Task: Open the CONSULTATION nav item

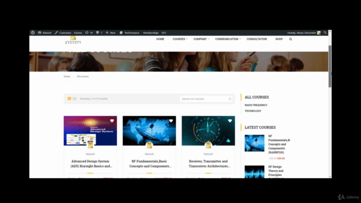Action: [x=257, y=39]
